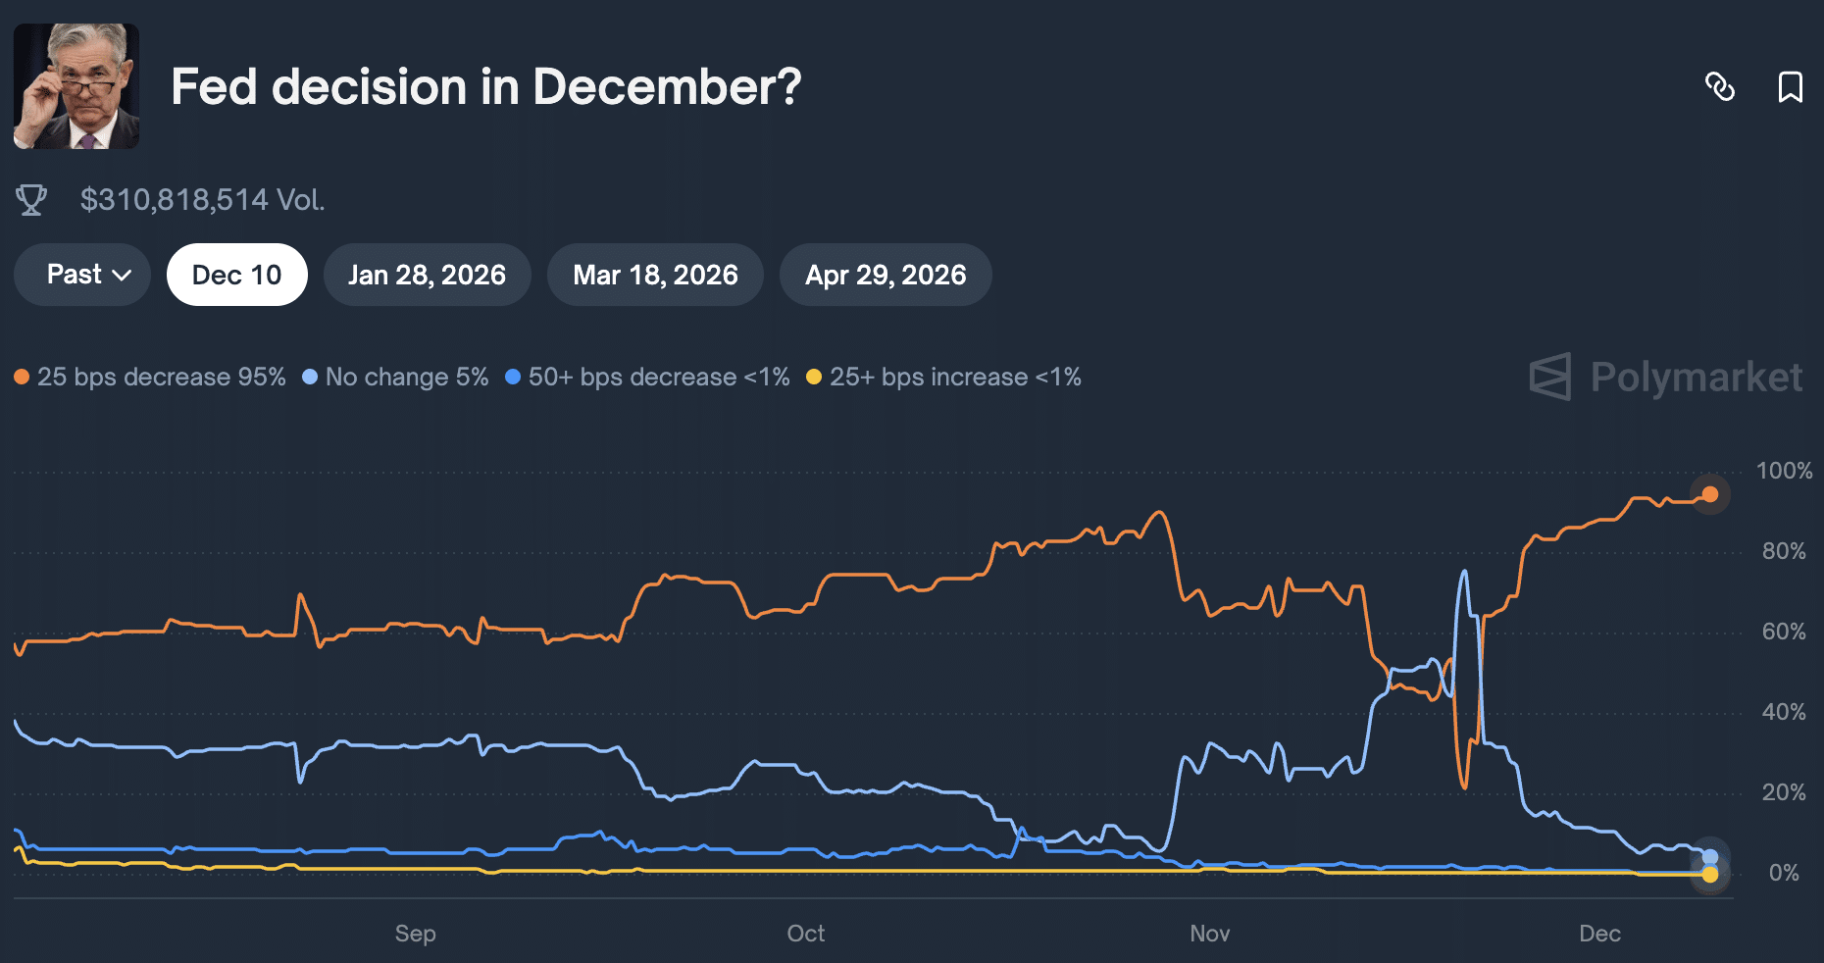The height and width of the screenshot is (963, 1824).
Task: Toggle the 25 bps decrease series
Action: click(162, 376)
